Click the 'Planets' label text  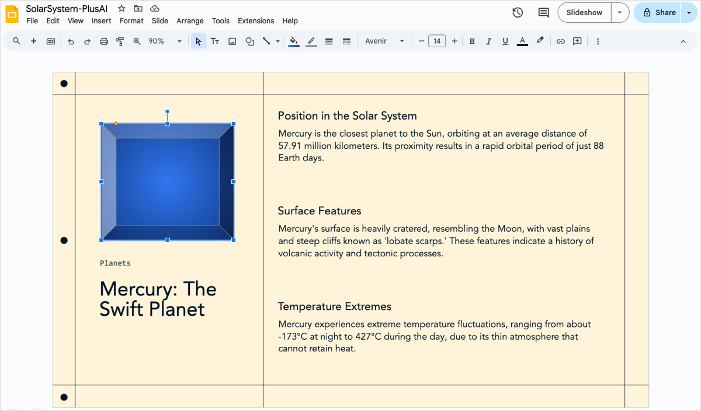tap(115, 263)
